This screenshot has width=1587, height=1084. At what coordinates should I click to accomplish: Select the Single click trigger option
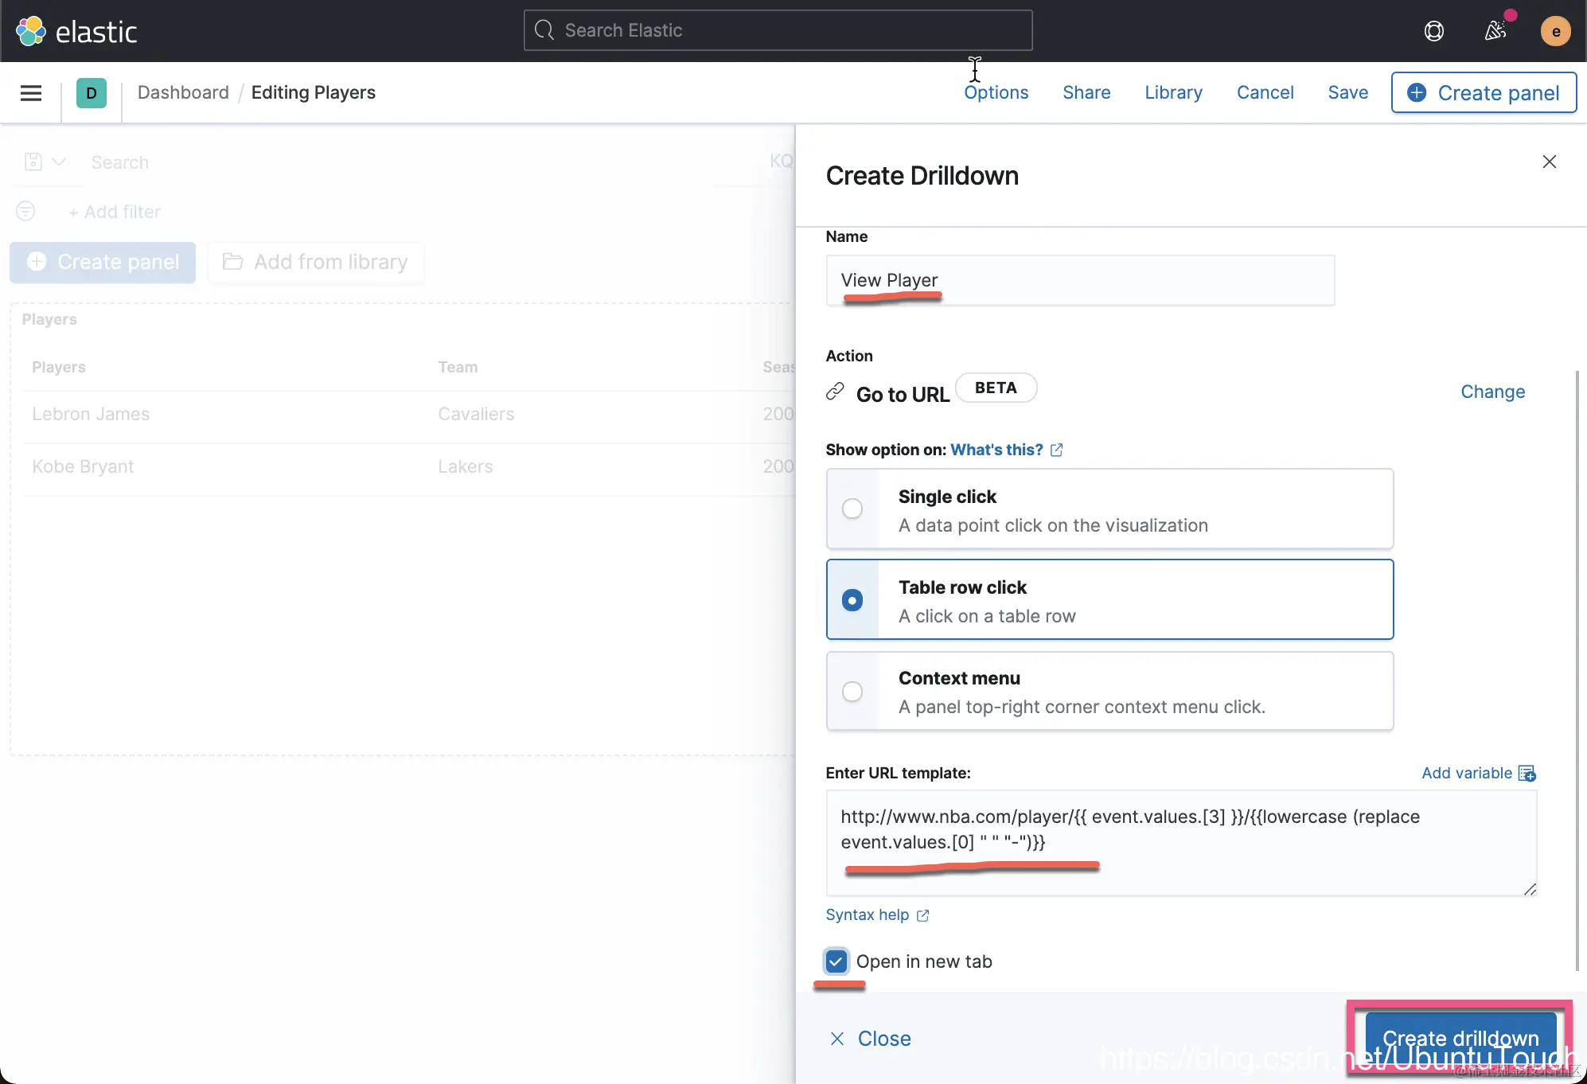coord(852,509)
